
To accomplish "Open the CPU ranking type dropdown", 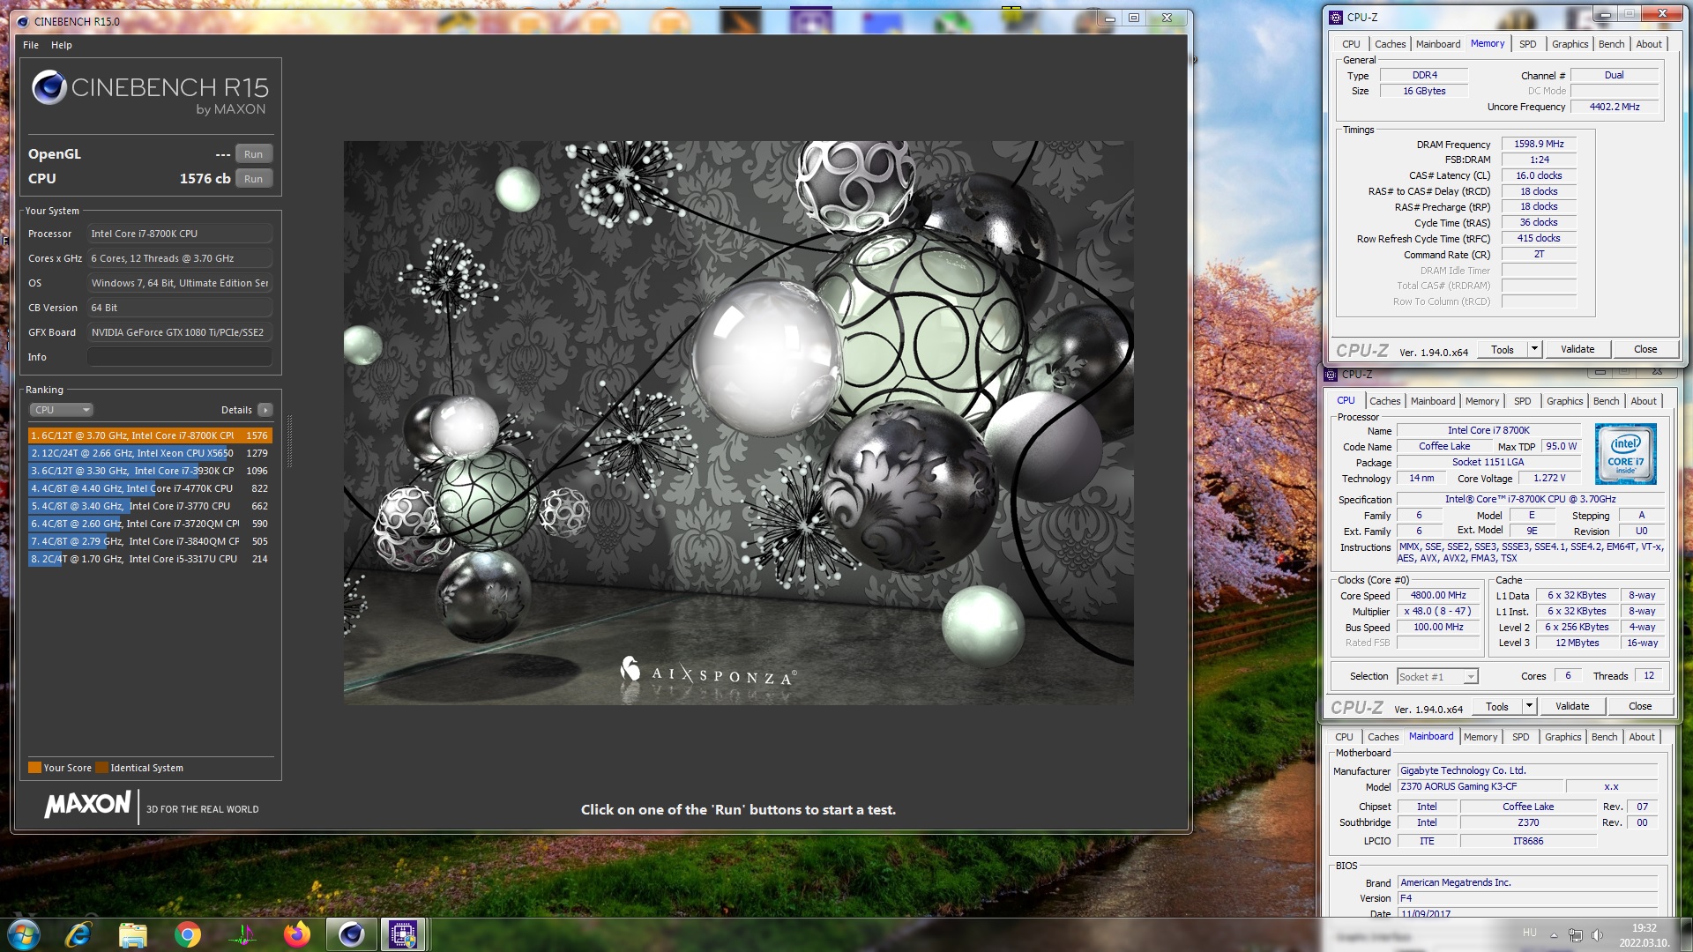I will 62,410.
